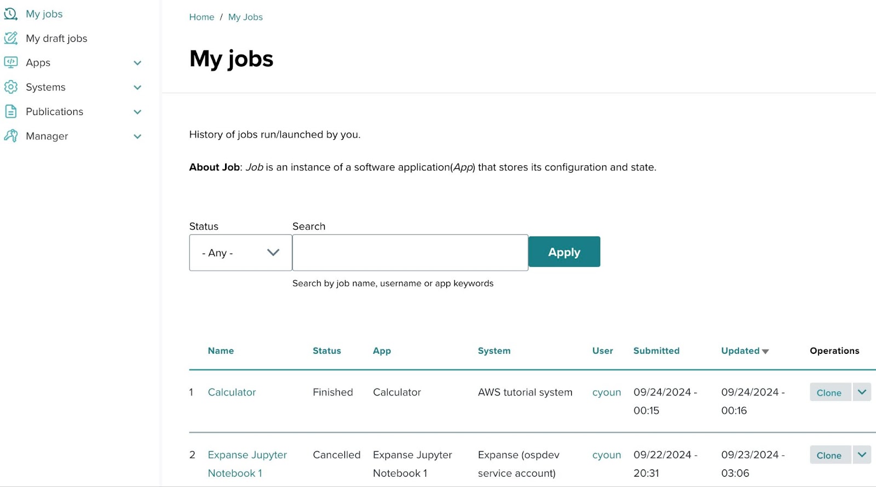Expand the Apps sidebar submenu chevron

(x=137, y=63)
